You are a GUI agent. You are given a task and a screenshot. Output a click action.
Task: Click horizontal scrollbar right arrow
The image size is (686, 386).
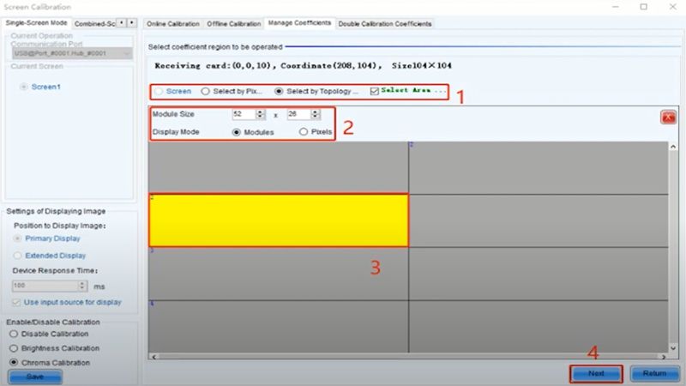pyautogui.click(x=664, y=357)
